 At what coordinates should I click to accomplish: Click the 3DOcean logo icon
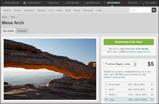[x=125, y=3]
